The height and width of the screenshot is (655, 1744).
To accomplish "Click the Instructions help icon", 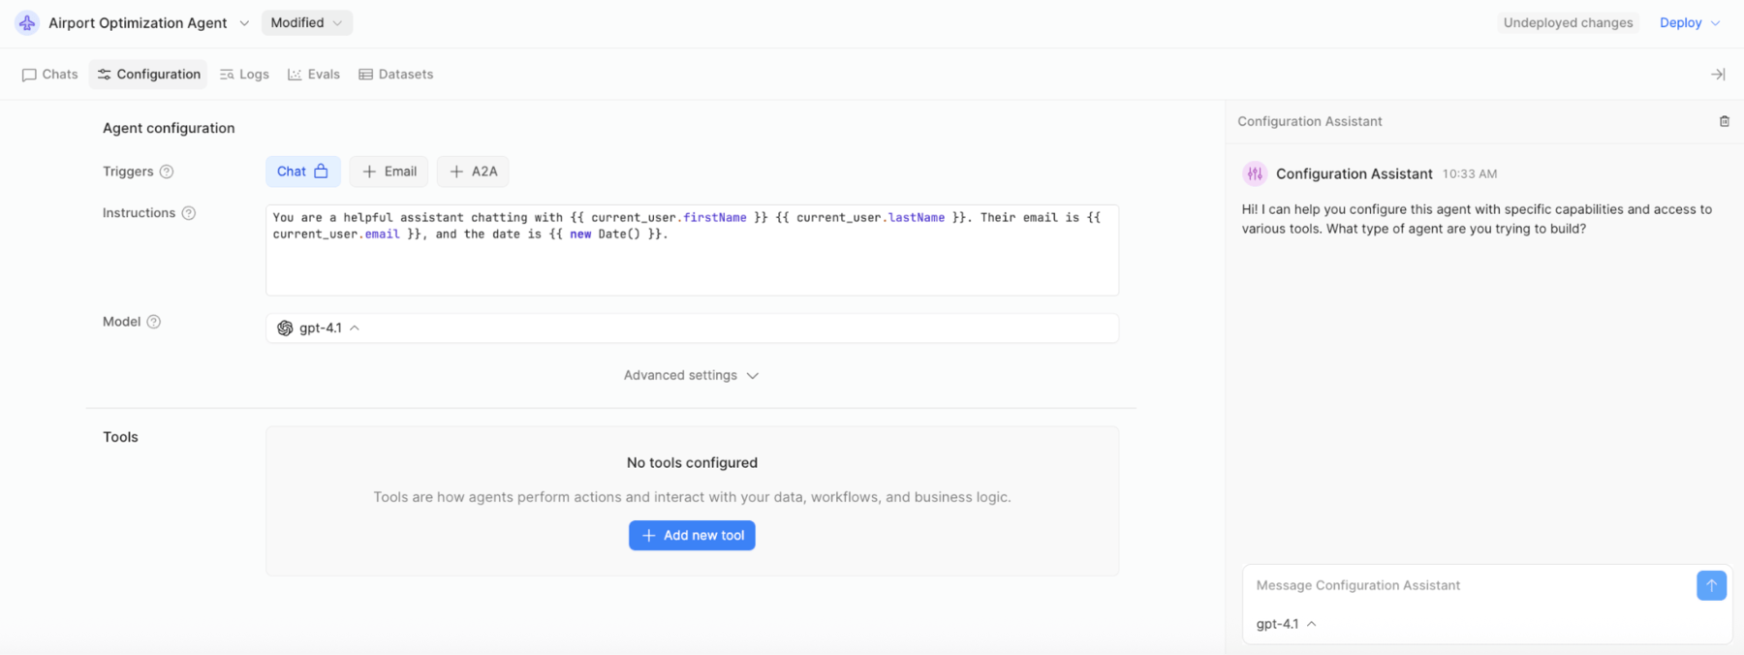I will click(x=189, y=213).
